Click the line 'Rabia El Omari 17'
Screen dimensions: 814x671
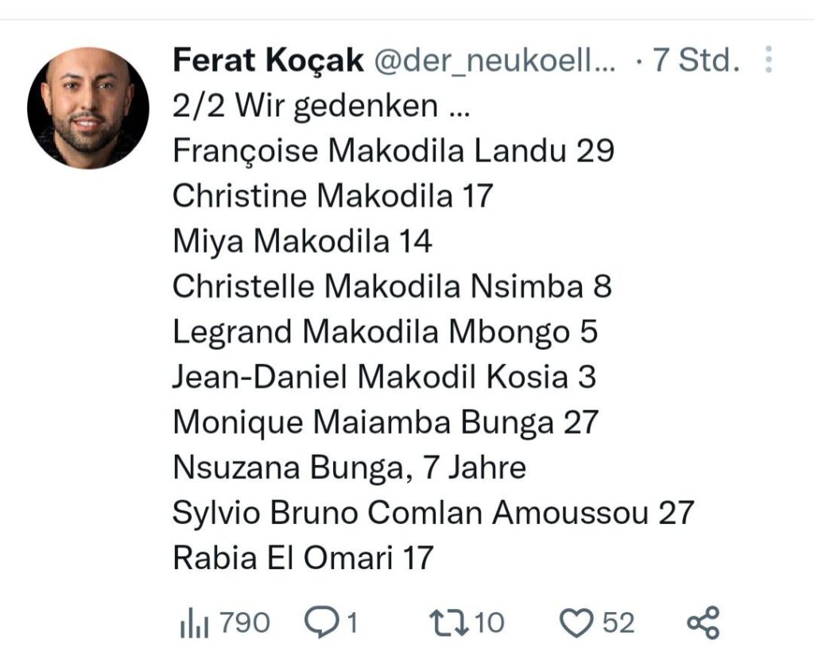click(303, 557)
